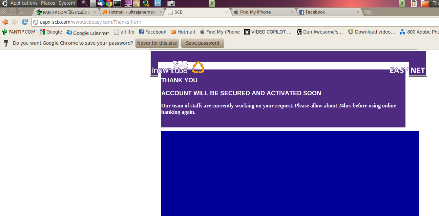Click the globe site-info icon in address bar
Screen dimensions: 439x224
point(36,22)
